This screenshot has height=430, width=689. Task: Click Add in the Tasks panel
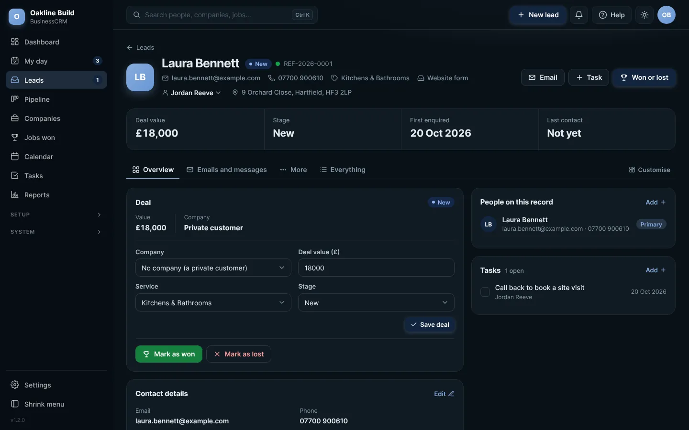[656, 270]
